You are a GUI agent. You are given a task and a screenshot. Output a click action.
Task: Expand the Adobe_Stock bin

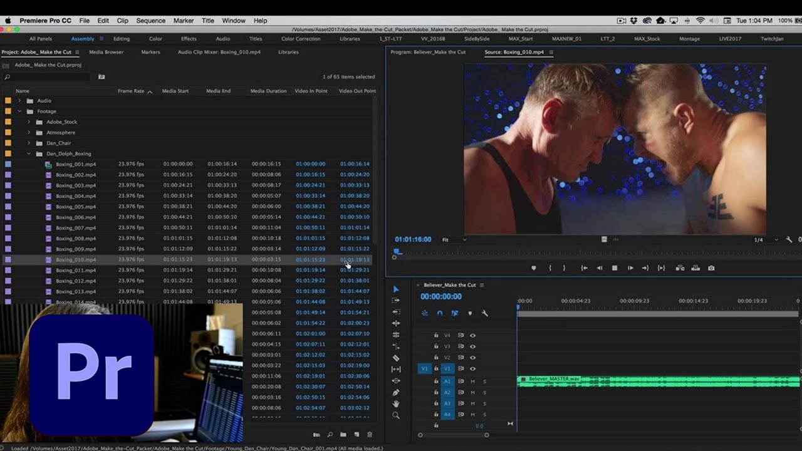(29, 122)
